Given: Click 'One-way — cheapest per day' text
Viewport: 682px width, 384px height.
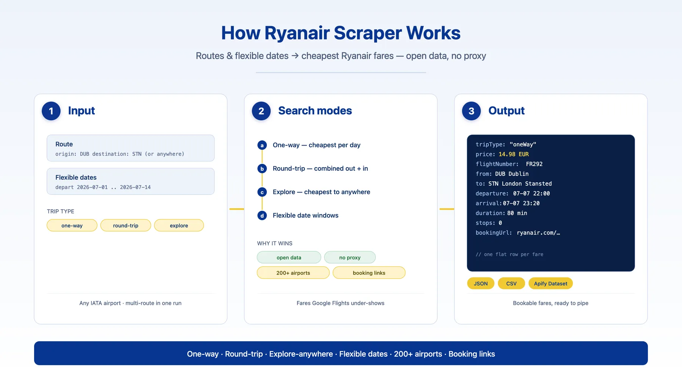Looking at the screenshot, I should 317,145.
